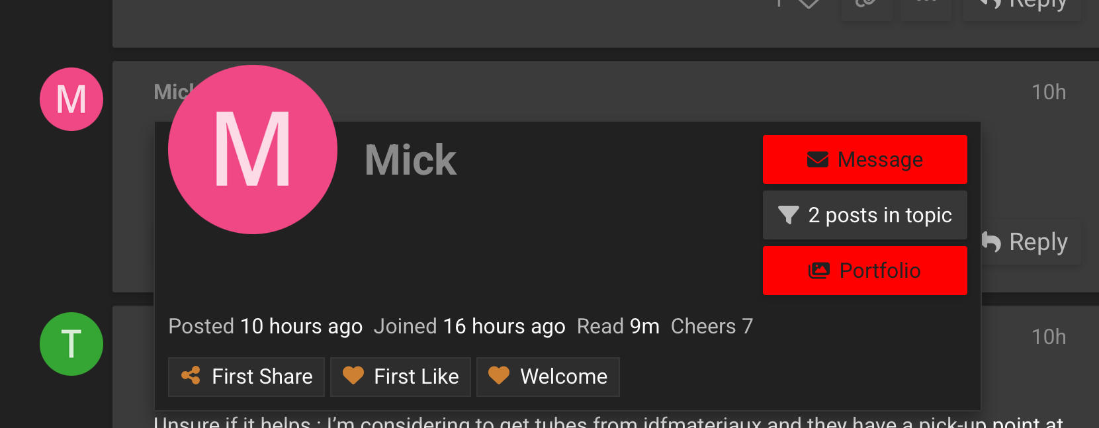Filter the topic to Mick's 2 posts
Image resolution: width=1099 pixels, height=428 pixels.
tap(865, 215)
